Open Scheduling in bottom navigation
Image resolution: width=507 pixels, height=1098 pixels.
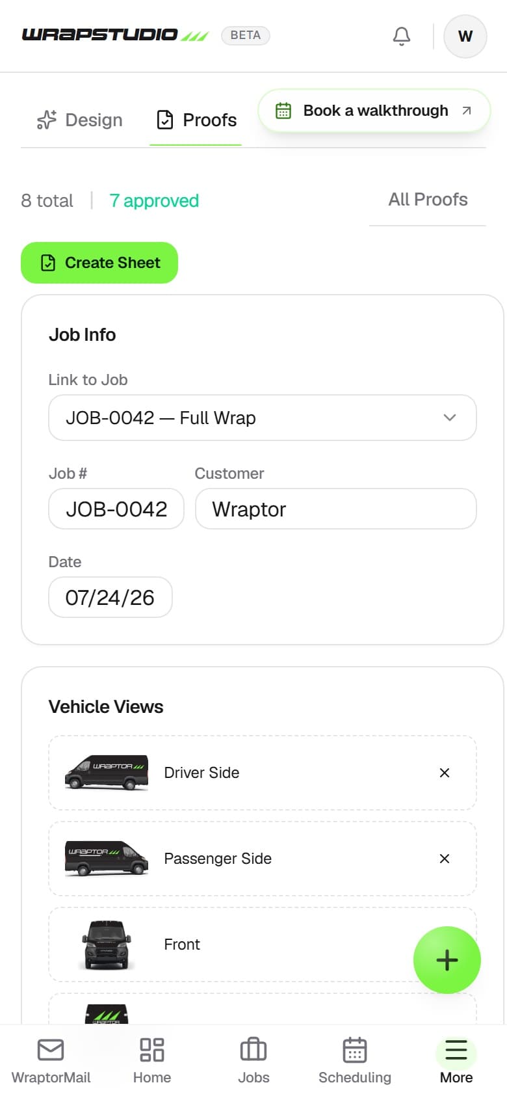click(x=355, y=1061)
